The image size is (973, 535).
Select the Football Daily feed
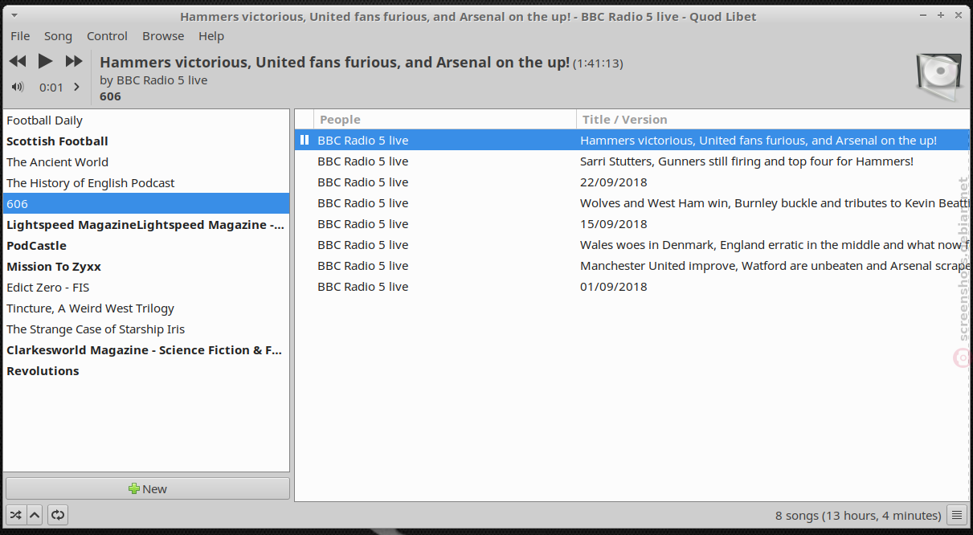pyautogui.click(x=146, y=120)
